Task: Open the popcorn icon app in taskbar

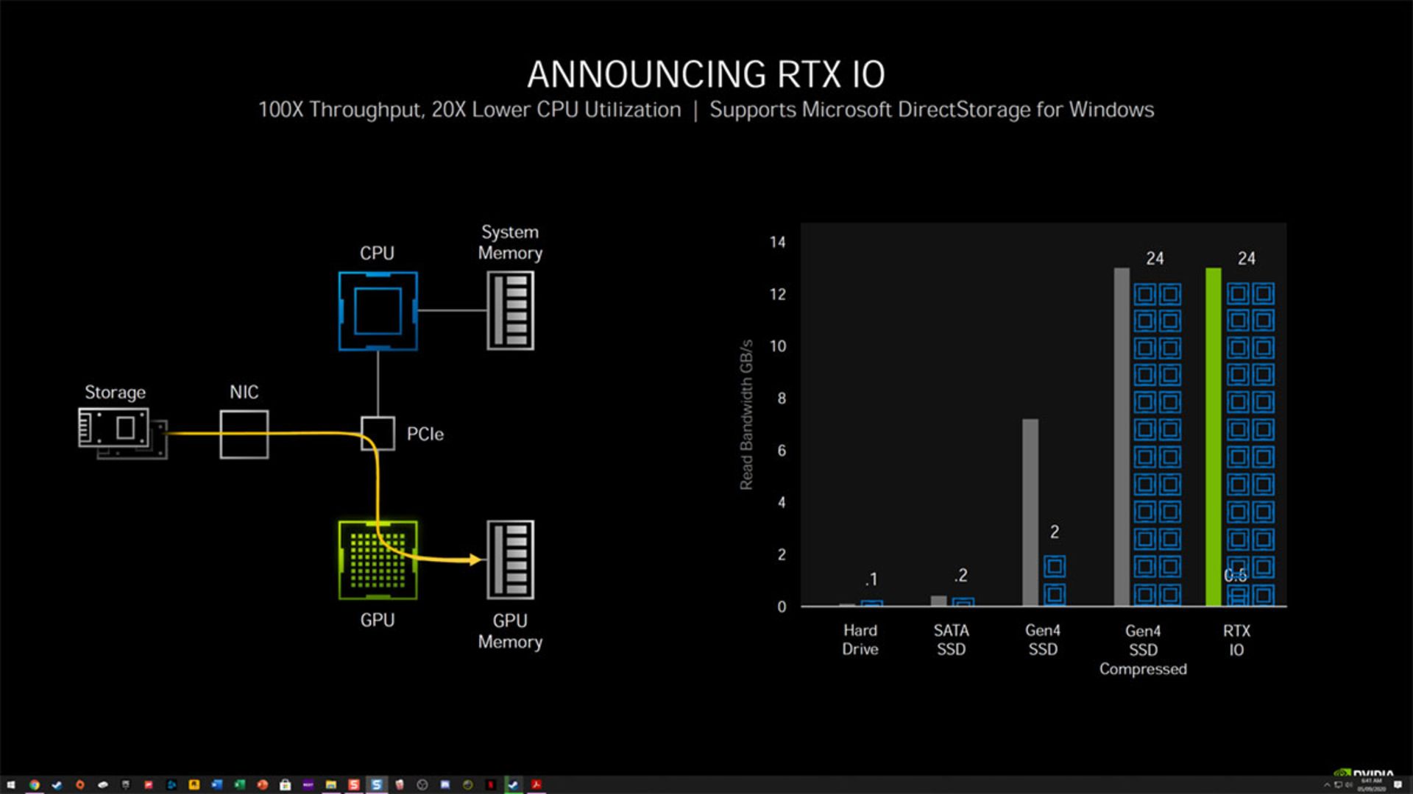Action: pos(399,784)
